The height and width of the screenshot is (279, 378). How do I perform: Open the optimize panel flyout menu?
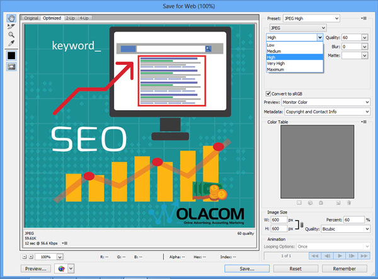point(365,18)
